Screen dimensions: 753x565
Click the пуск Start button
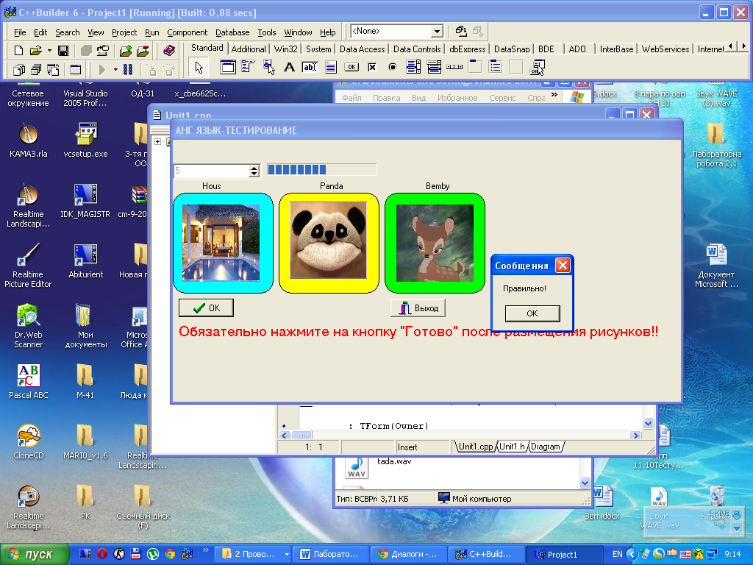(34, 555)
